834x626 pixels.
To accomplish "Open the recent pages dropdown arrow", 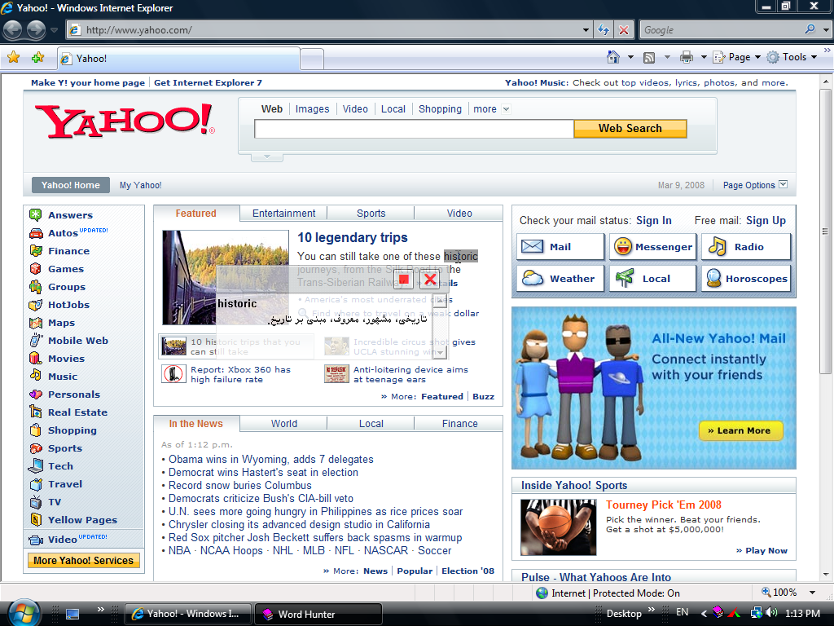I will 54,30.
